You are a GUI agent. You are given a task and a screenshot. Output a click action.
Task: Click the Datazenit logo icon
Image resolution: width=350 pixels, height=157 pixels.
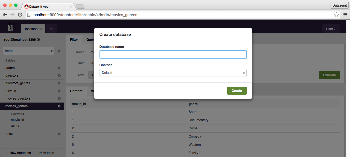(x=11, y=27)
